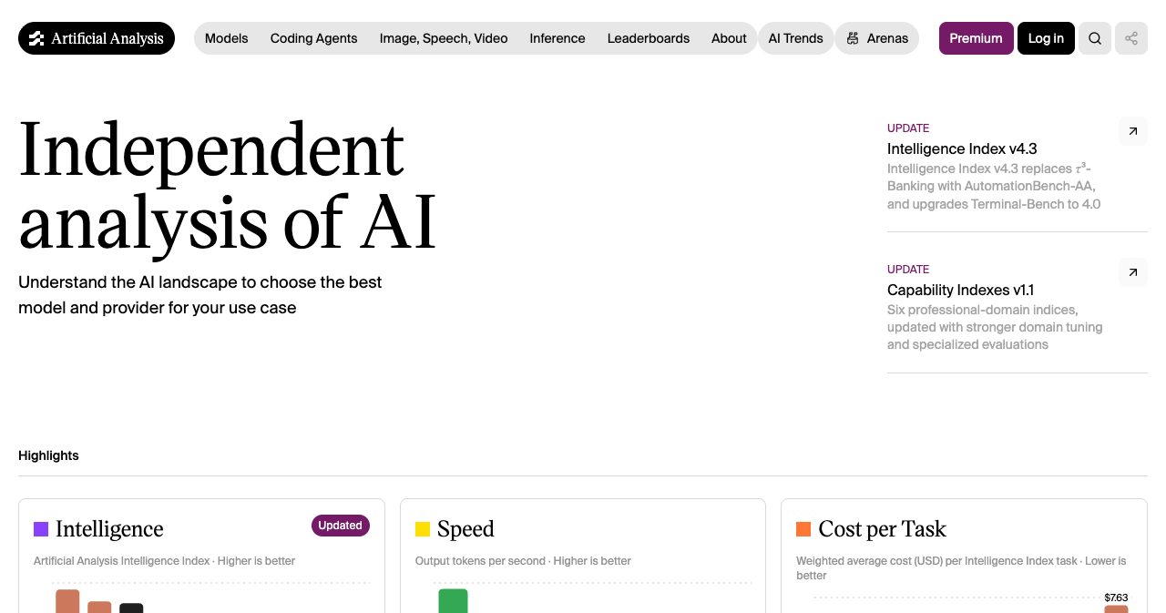Viewport: 1166px width, 613px height.
Task: Open the Intelligence Index v4.3 update link
Action: (962, 148)
